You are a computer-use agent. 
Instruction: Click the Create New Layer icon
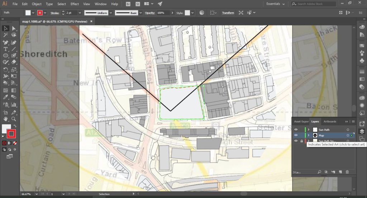pos(340,172)
